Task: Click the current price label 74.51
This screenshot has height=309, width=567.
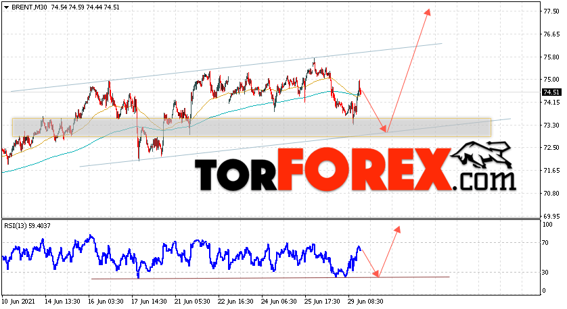Action: (551, 92)
